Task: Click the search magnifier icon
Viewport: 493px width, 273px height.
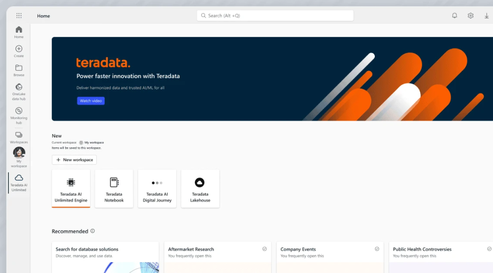Action: coord(203,15)
